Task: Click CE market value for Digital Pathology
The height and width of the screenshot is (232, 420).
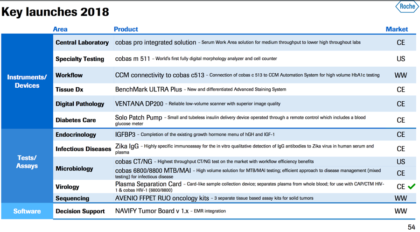Action: click(401, 104)
